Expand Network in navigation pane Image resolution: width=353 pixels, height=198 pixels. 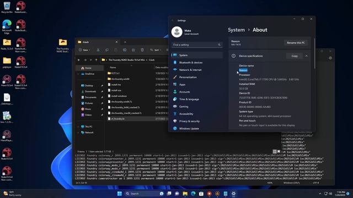pyautogui.click(x=78, y=133)
